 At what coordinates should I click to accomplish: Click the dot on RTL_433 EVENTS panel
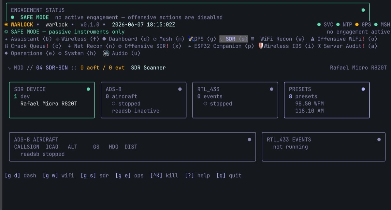coord(379,140)
